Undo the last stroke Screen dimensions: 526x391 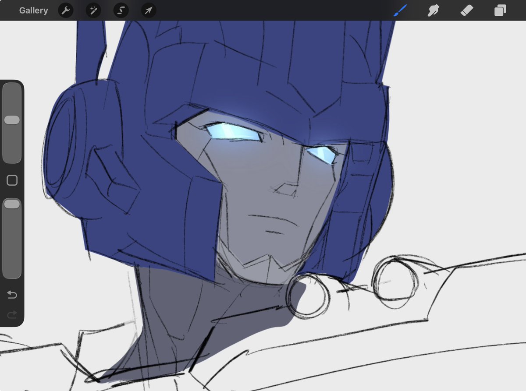click(x=12, y=295)
